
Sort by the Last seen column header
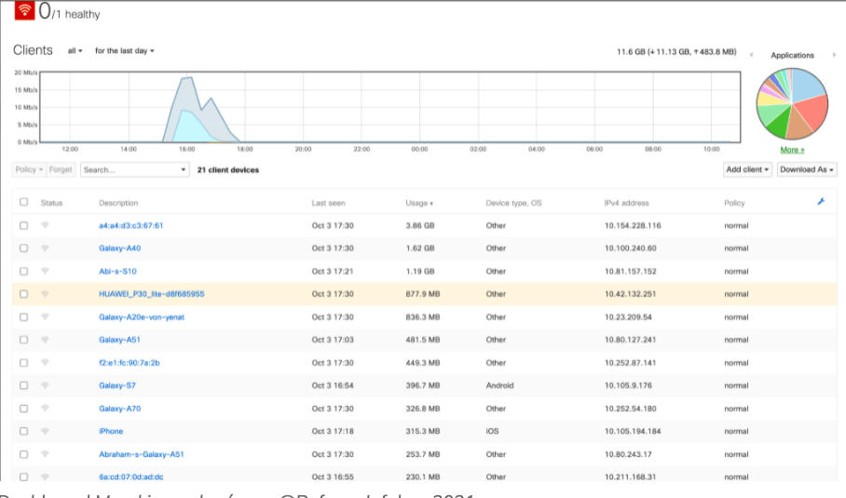(328, 203)
